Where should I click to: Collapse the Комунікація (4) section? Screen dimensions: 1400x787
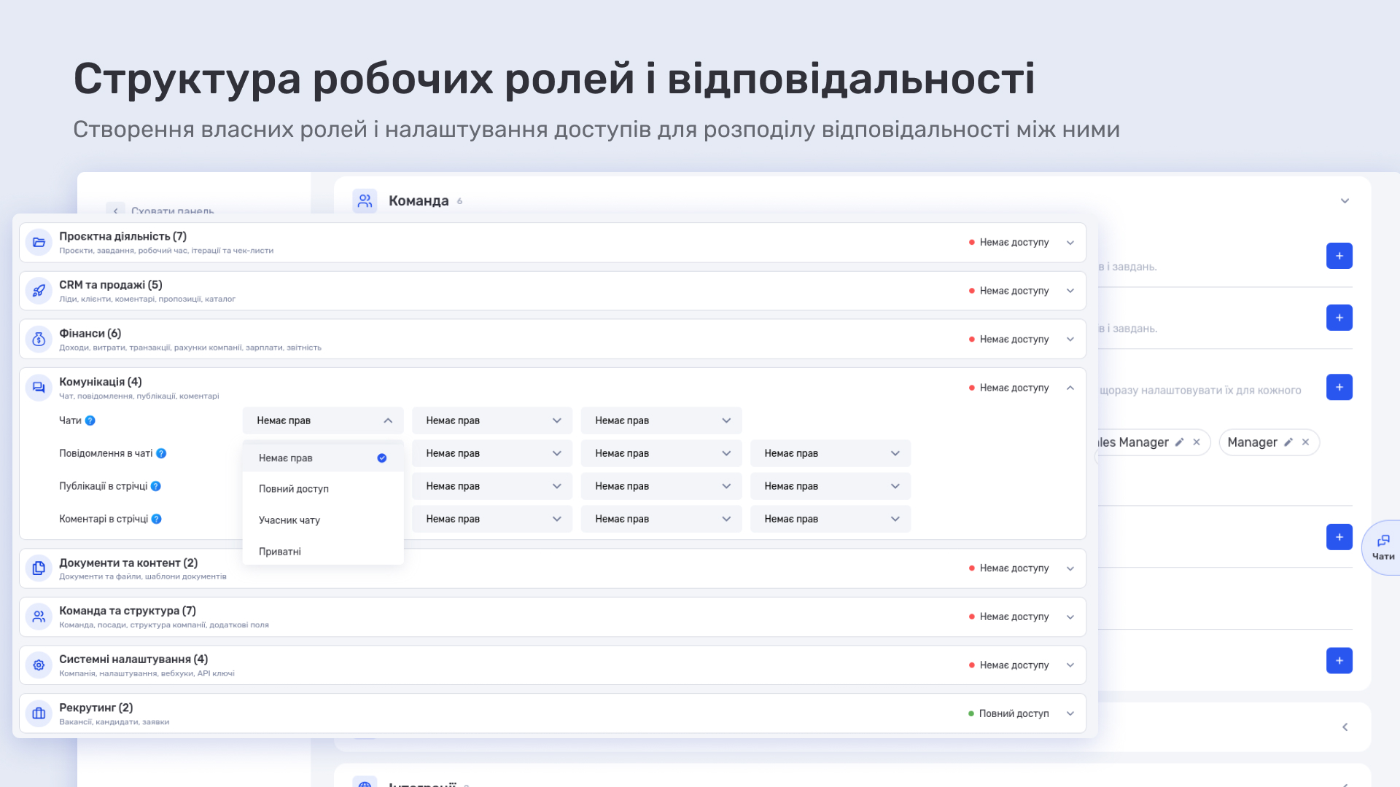pos(1070,388)
